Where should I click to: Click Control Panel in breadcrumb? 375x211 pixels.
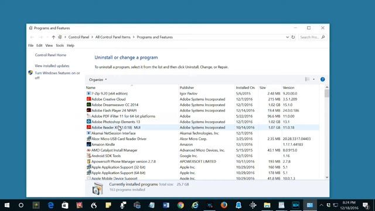pyautogui.click(x=79, y=37)
